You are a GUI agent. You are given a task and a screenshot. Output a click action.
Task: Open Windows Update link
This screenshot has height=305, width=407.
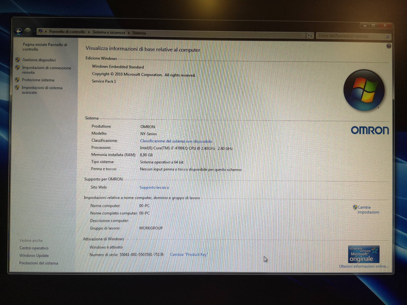tap(34, 255)
